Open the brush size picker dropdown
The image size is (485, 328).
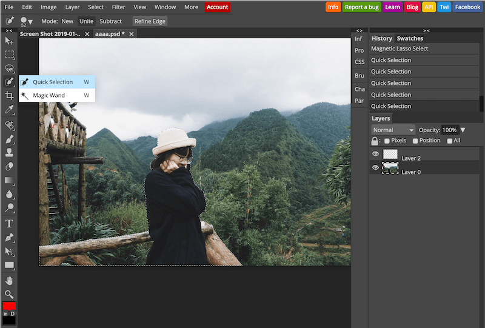coord(27,21)
